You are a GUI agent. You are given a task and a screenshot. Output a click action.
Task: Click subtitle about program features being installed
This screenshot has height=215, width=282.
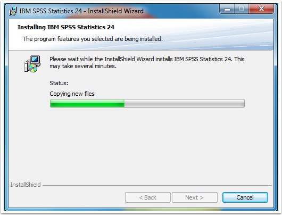[x=93, y=39]
